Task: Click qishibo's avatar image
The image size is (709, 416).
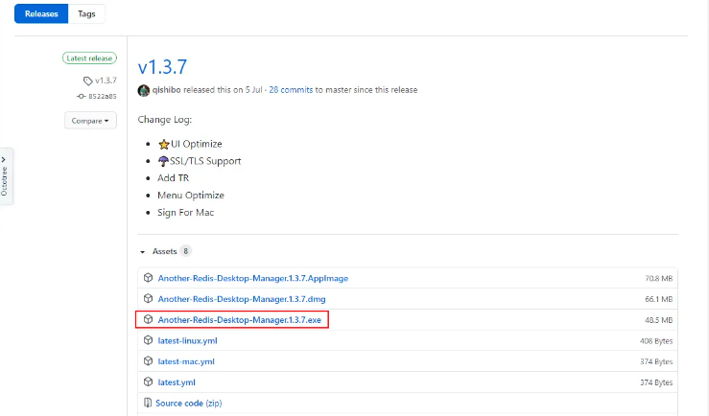Action: 144,90
